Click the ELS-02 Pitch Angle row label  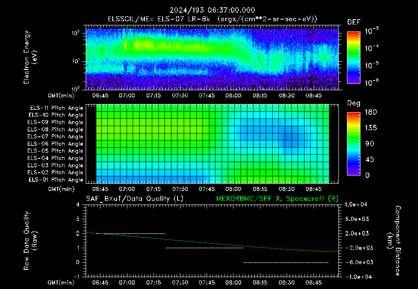(x=56, y=173)
